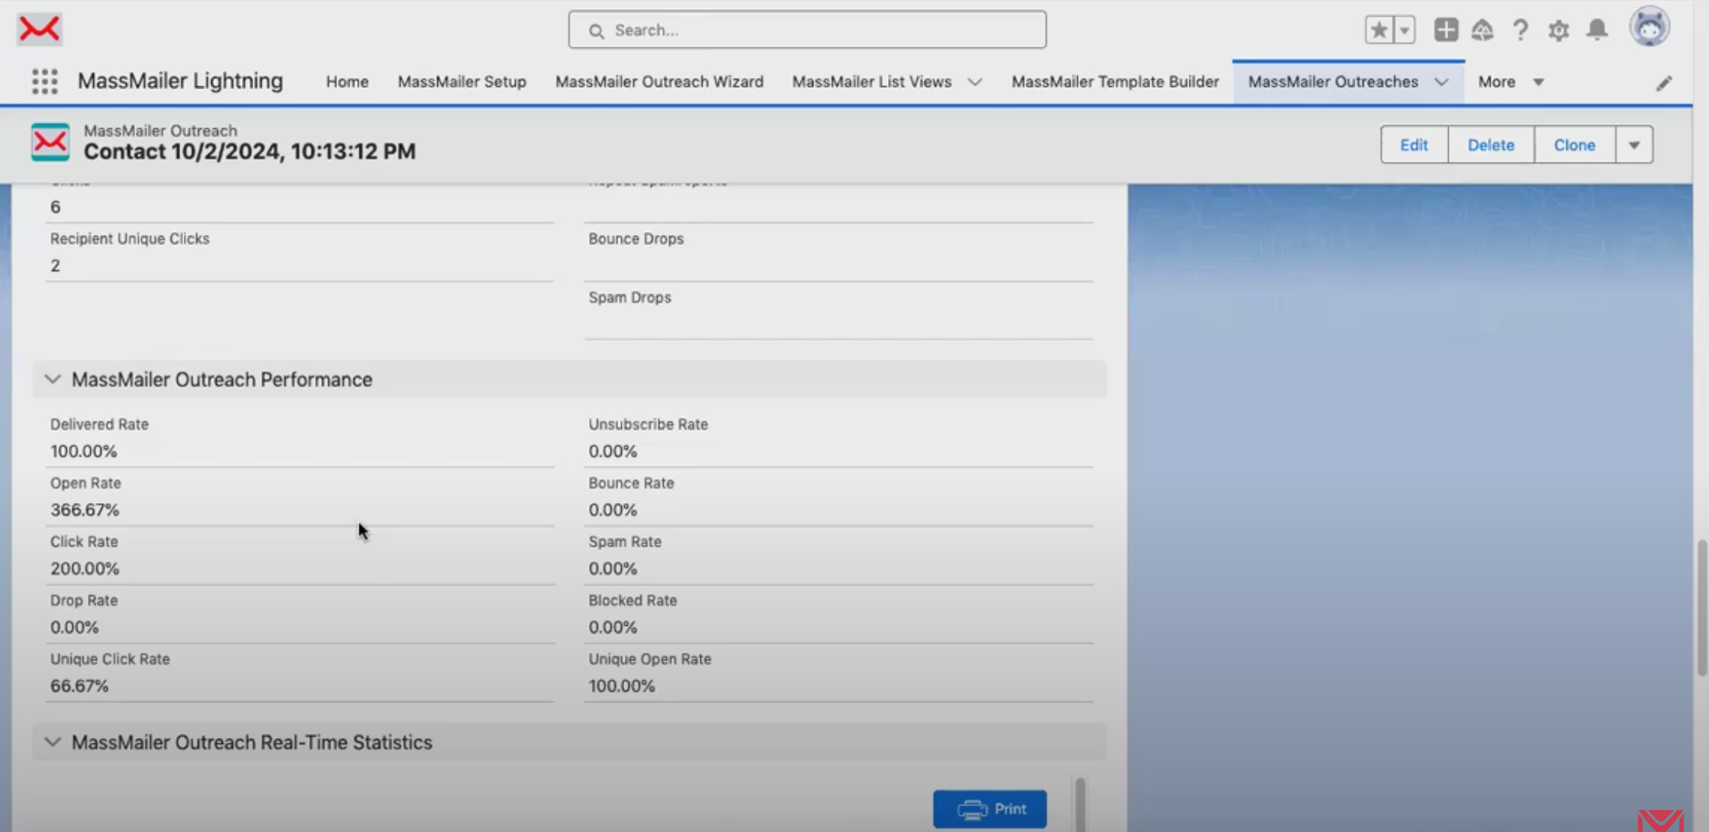This screenshot has height=832, width=1709.
Task: Click the Unsubscribe Rate value 0.00%
Action: point(612,451)
